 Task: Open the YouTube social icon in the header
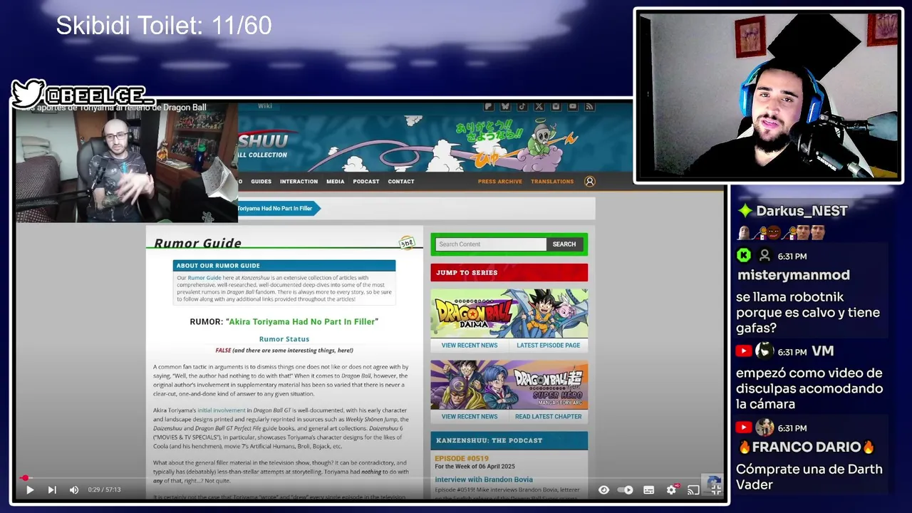[573, 106]
